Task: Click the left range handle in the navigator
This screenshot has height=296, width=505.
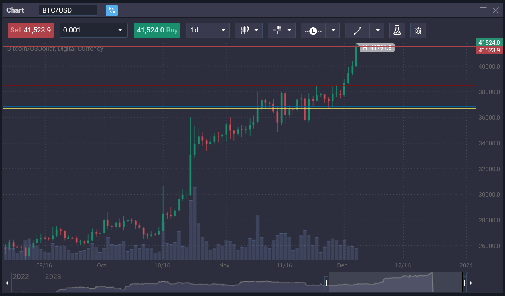Action: point(326,283)
